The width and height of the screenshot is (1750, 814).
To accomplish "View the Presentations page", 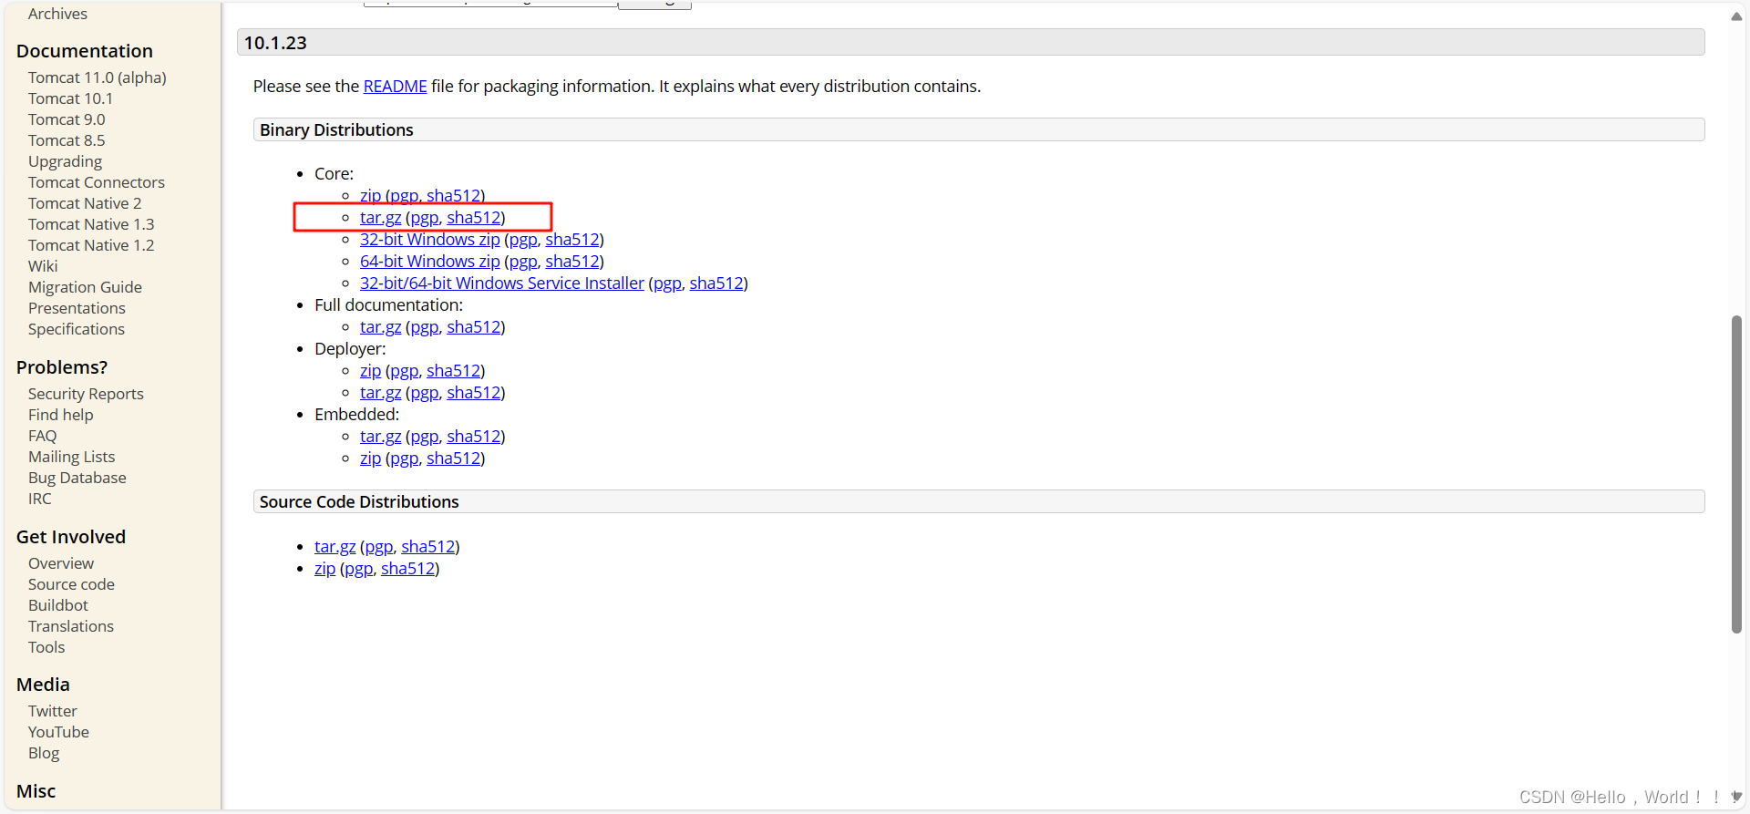I will tap(77, 308).
